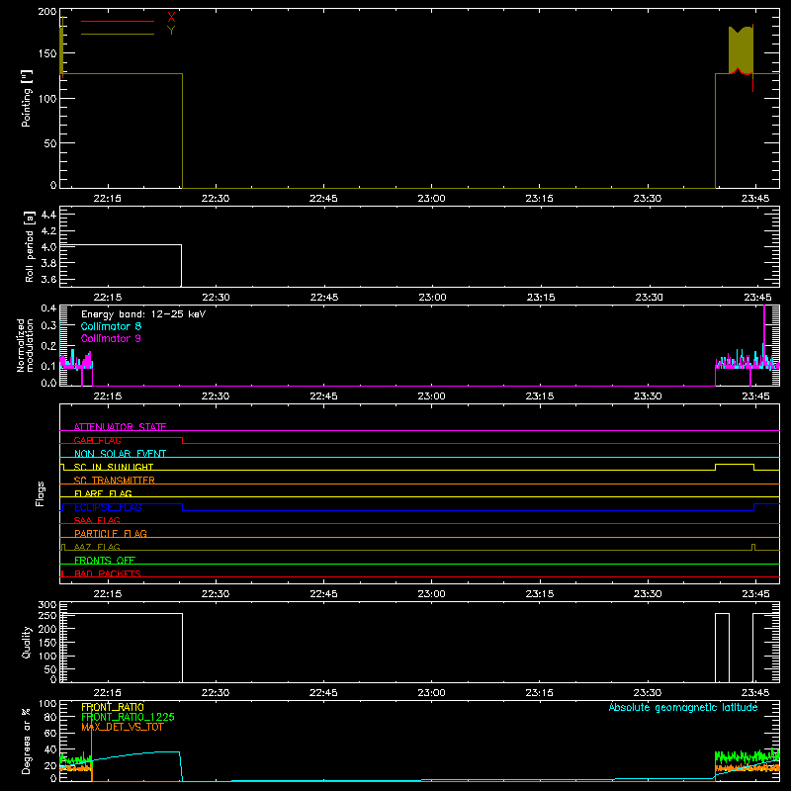Click the Pointing axis title
This screenshot has height=791, width=791.
27,98
